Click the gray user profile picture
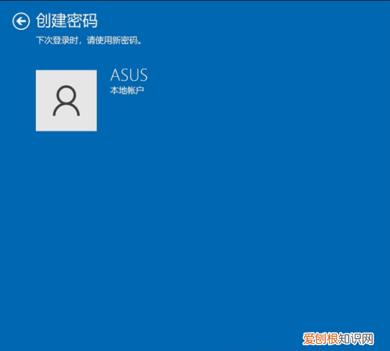 (x=66, y=101)
